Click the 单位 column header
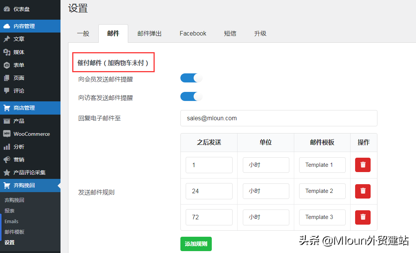The width and height of the screenshot is (416, 253). click(265, 143)
